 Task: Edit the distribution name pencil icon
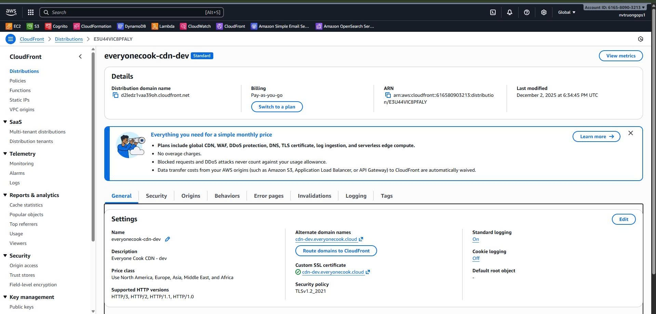(168, 239)
